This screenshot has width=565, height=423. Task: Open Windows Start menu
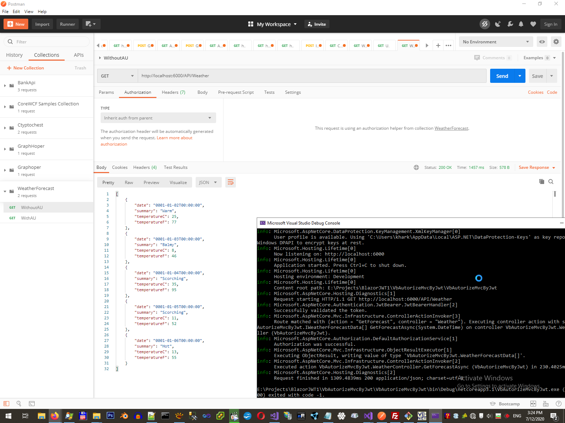pos(8,416)
